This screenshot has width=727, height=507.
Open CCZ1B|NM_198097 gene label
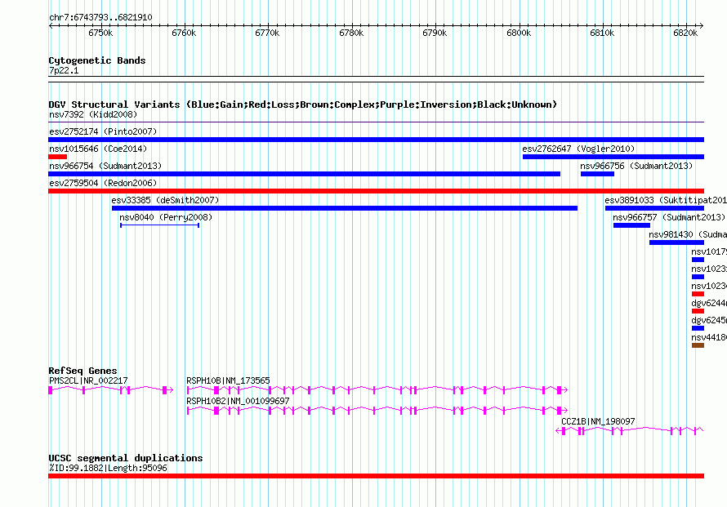pos(598,421)
